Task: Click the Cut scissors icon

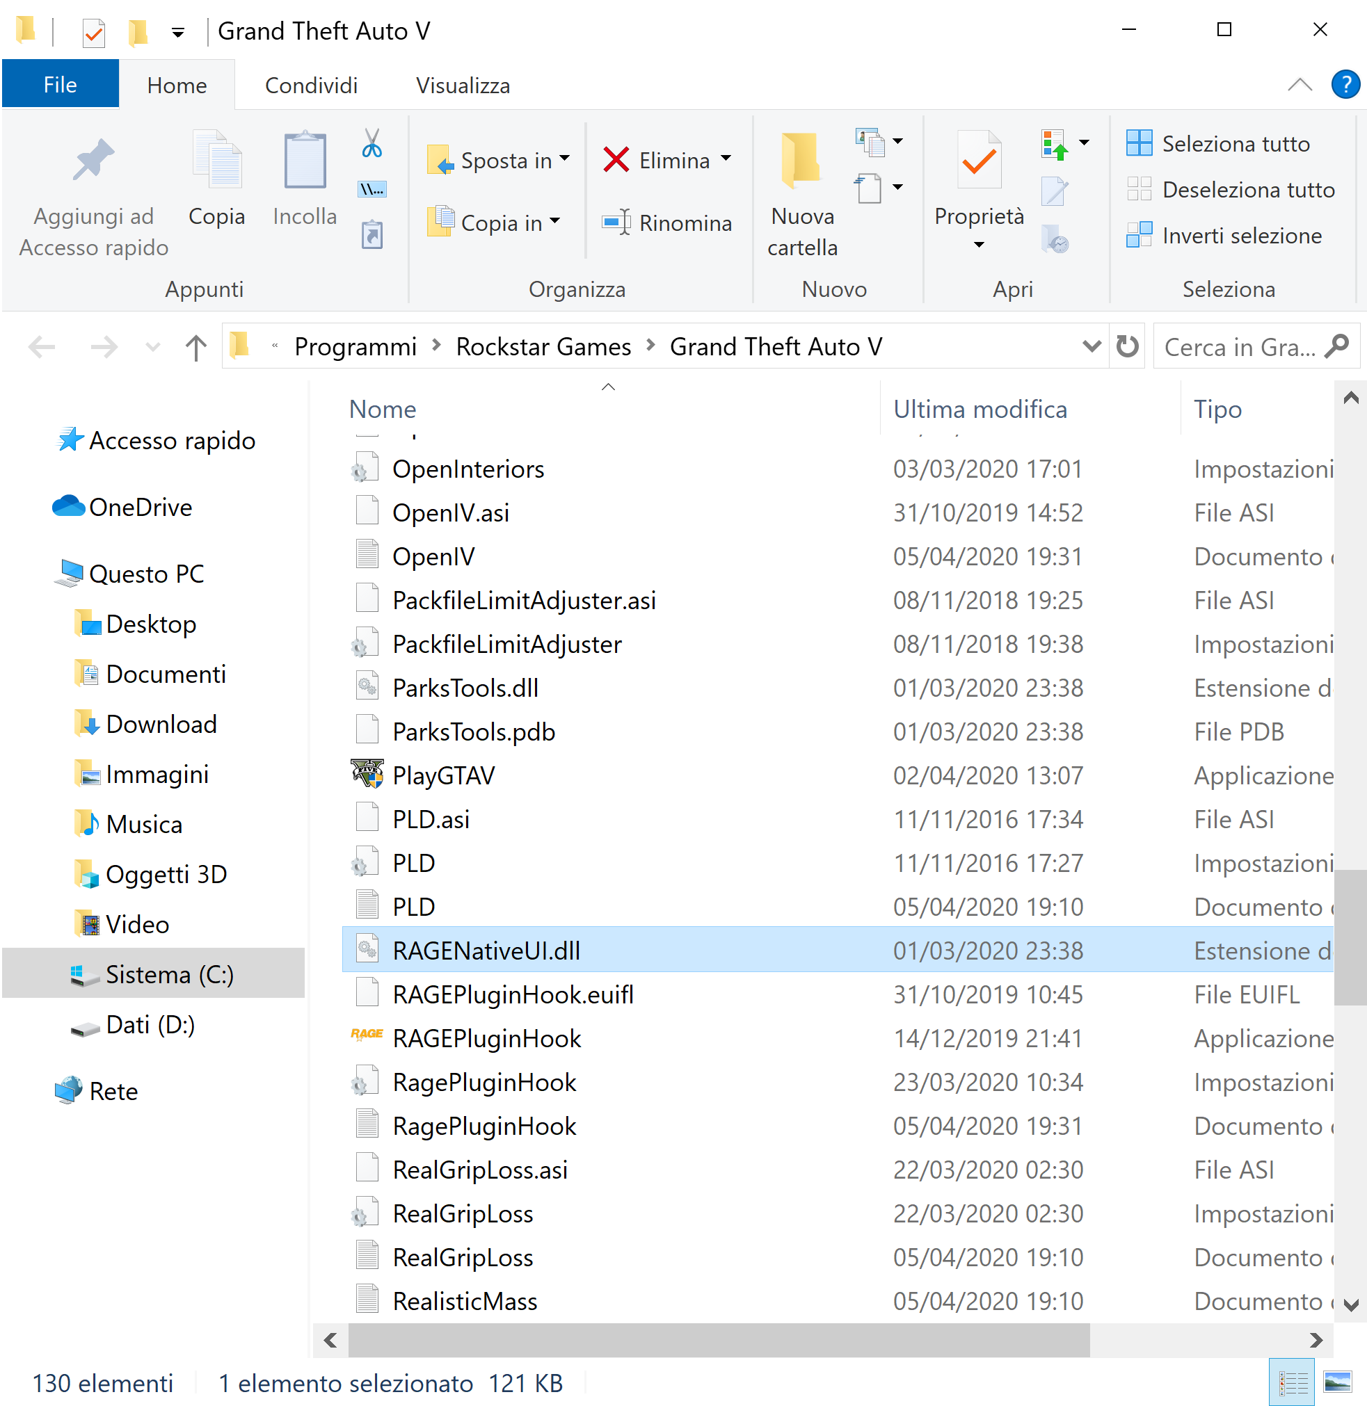Action: click(x=371, y=143)
